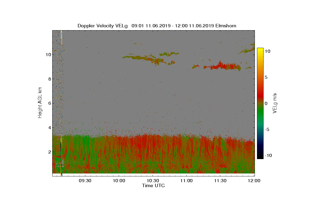
Task: Click the colorbar value 10 label
Action: point(267,51)
